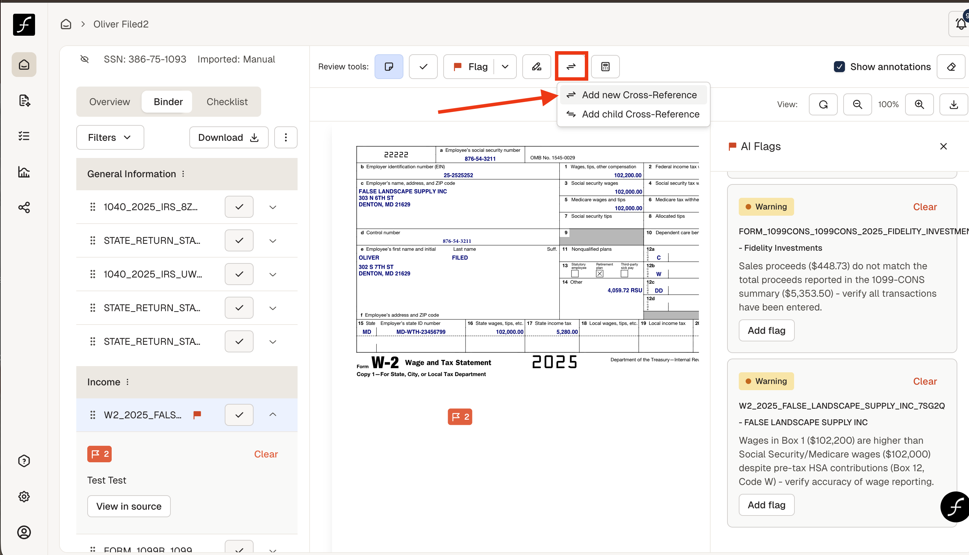Open General Information section options menu
Viewport: 969px width, 555px height.
point(183,174)
